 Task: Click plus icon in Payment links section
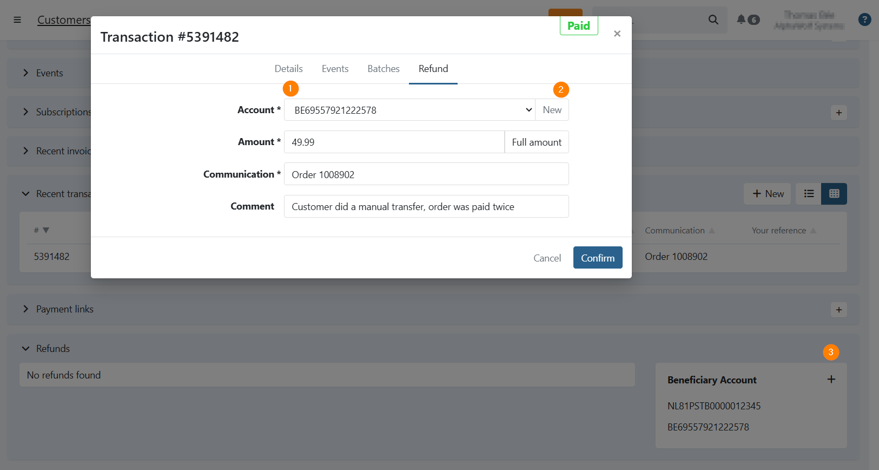click(x=839, y=310)
